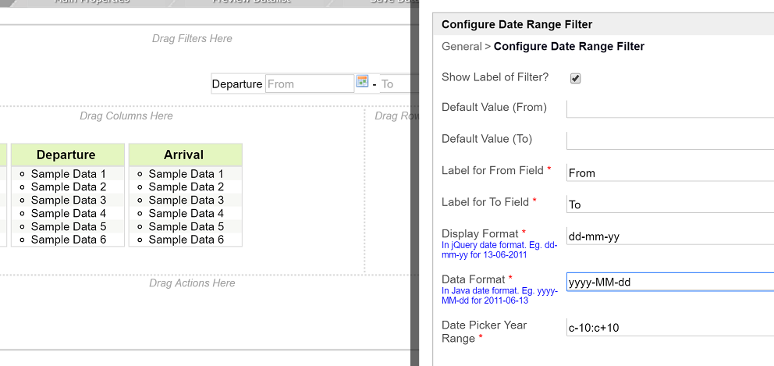Select the Arrival column header
The image size is (774, 366).
(184, 155)
